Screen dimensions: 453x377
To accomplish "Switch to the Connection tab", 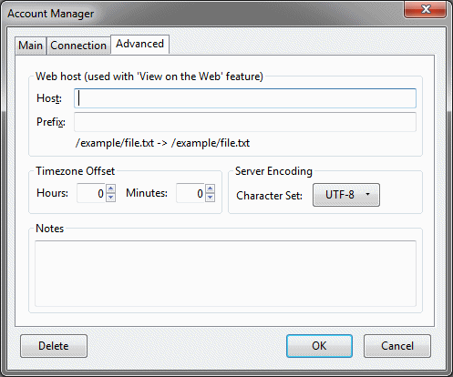I will 78,46.
